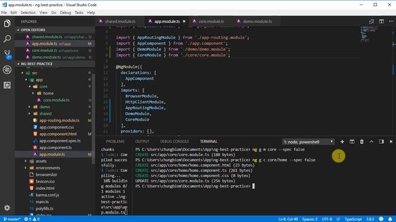
Task: Expand the environments folder
Action: point(26,168)
